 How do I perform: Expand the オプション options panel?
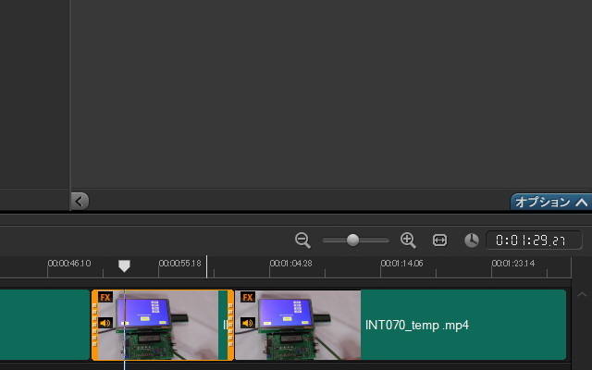550,202
